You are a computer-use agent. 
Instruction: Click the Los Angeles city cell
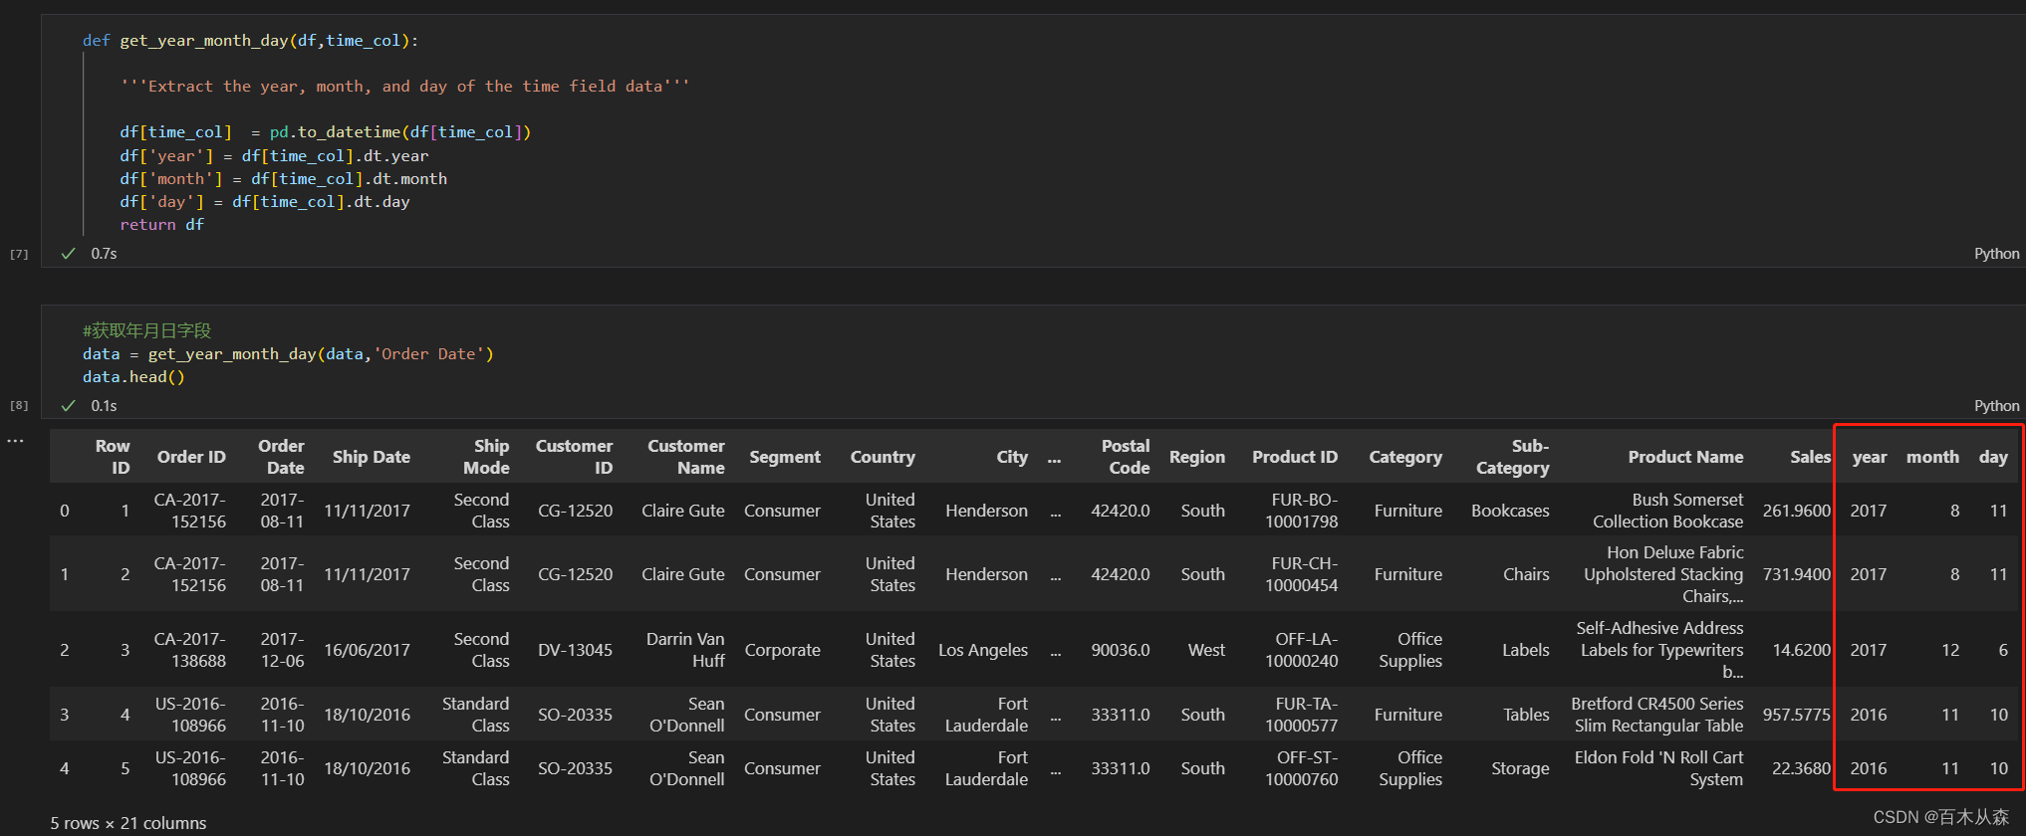(983, 650)
